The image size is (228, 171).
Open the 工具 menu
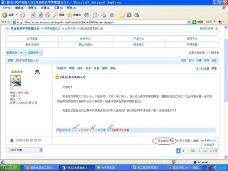pyautogui.click(x=58, y=8)
